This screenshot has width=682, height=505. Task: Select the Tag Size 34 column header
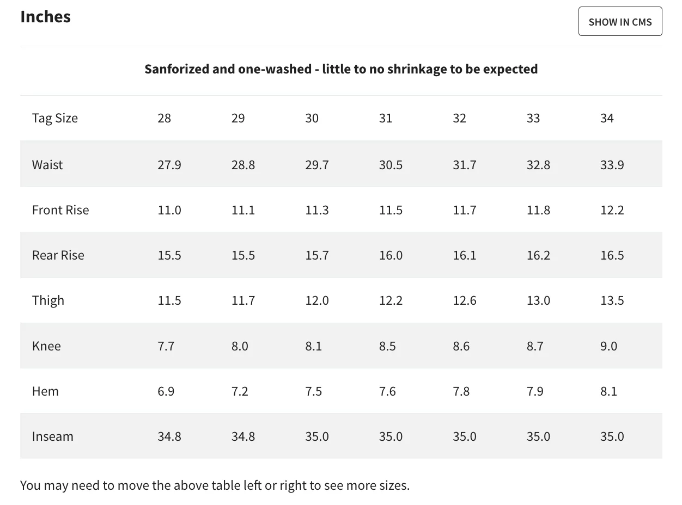pos(607,118)
